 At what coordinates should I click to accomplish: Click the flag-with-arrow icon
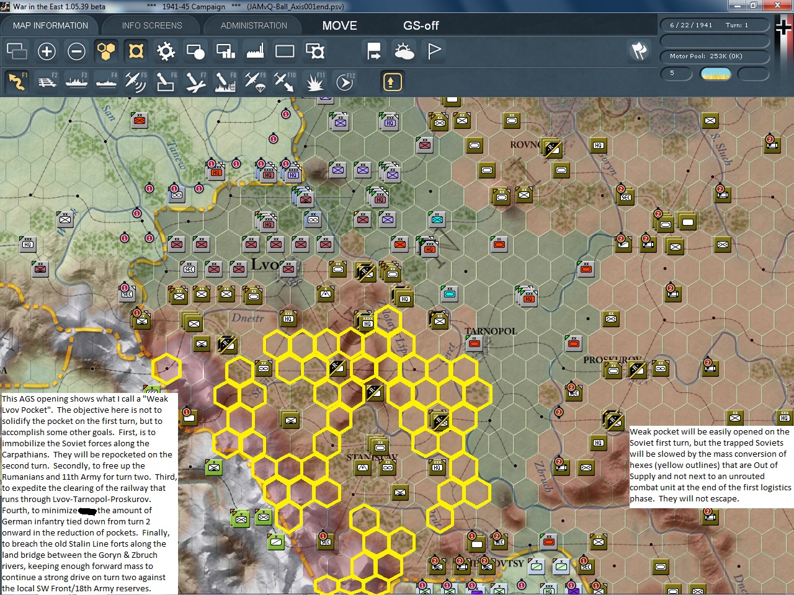coord(374,51)
